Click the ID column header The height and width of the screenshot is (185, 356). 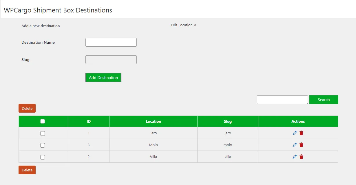click(89, 121)
